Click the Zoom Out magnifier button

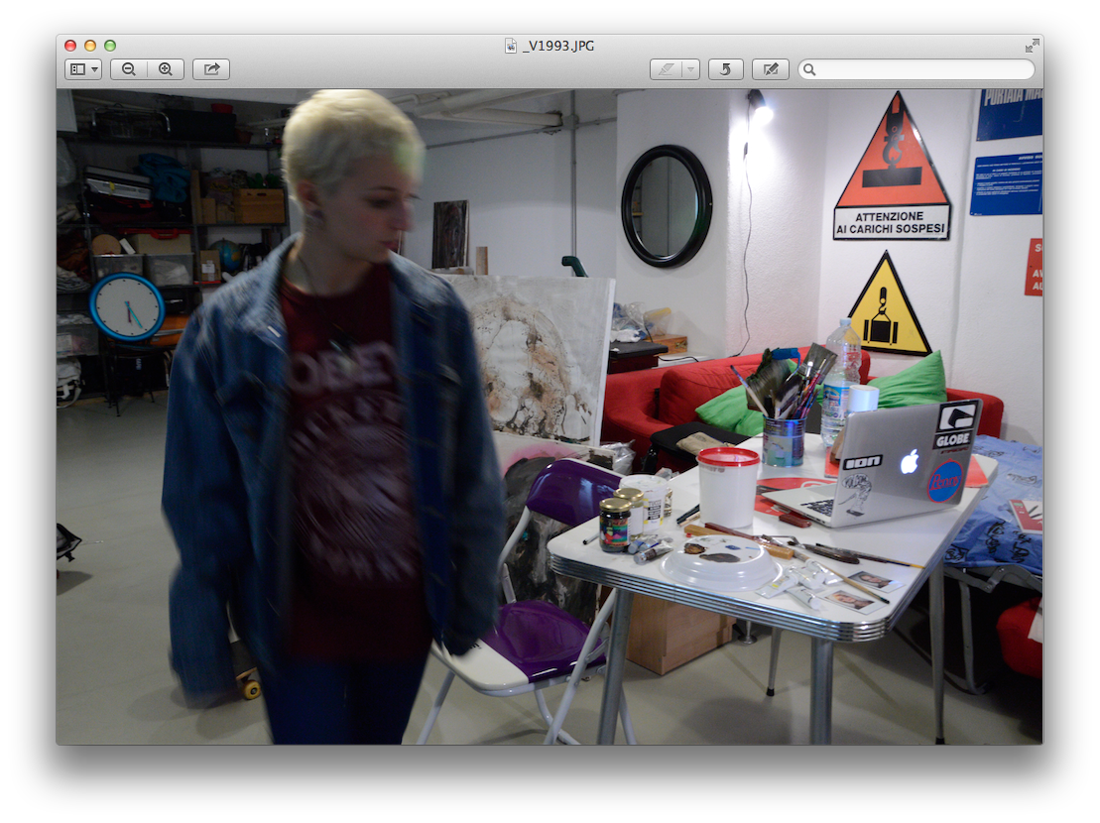click(129, 69)
